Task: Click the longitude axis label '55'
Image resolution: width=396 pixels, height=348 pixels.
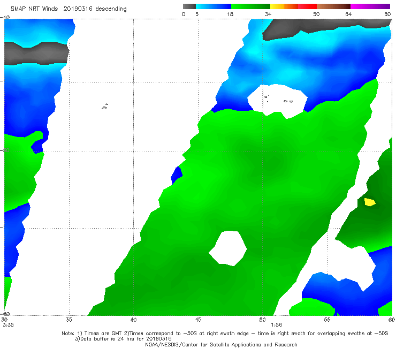Action: click(x=327, y=320)
